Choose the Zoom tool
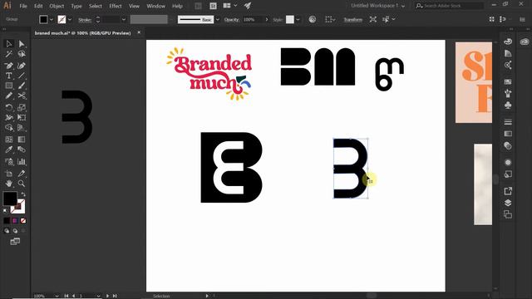532x299 pixels. coord(22,184)
